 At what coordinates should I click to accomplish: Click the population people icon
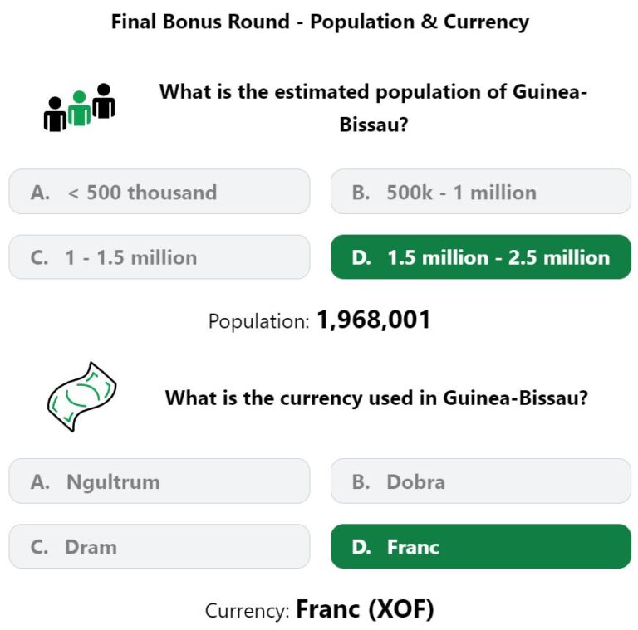(x=80, y=107)
